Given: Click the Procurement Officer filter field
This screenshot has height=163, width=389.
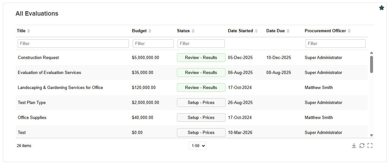Looking at the screenshot, I should click(x=336, y=43).
